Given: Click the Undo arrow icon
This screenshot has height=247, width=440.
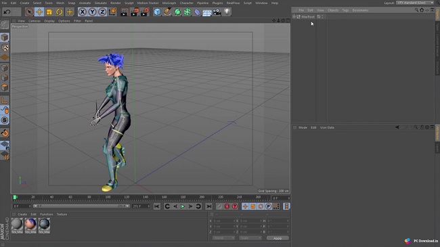Looking at the screenshot, I should click(x=7, y=12).
